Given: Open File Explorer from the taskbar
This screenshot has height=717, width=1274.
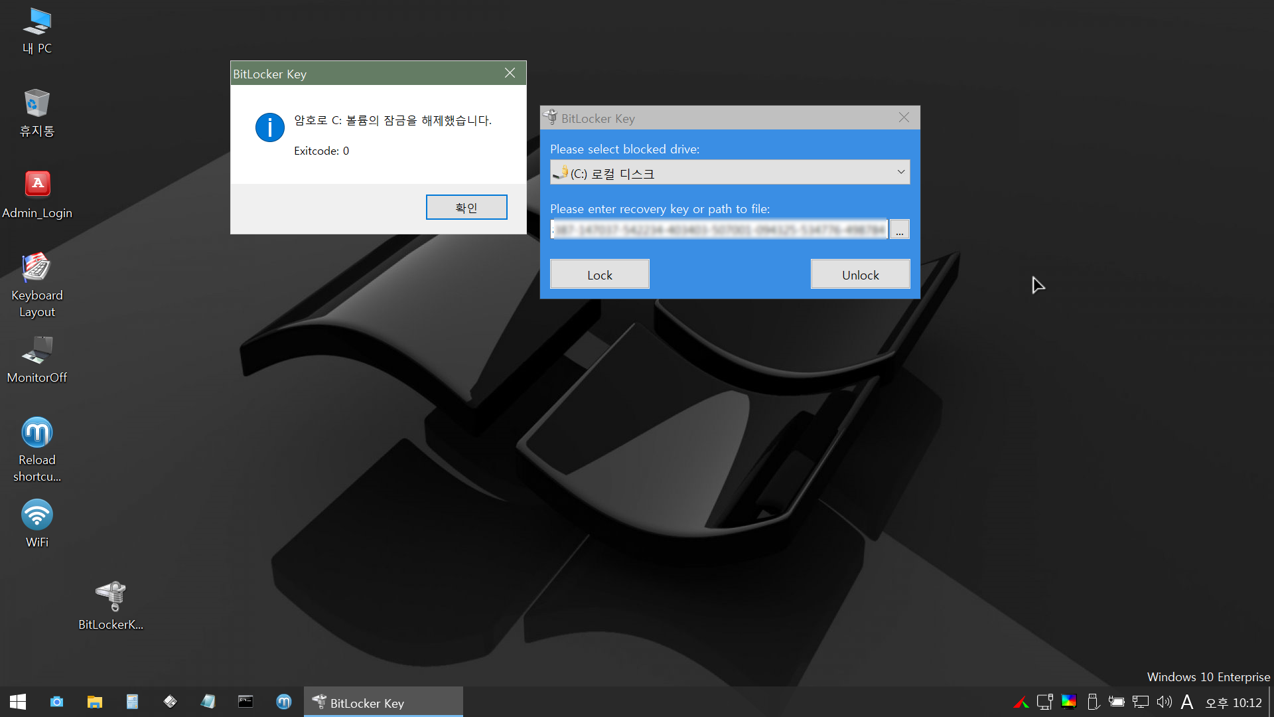Looking at the screenshot, I should pyautogui.click(x=95, y=702).
